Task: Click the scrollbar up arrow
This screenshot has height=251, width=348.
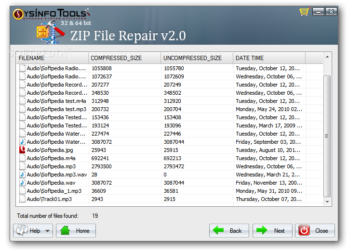Action: coord(327,57)
